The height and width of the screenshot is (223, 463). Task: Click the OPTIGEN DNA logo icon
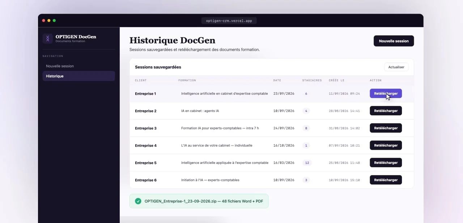pyautogui.click(x=47, y=39)
